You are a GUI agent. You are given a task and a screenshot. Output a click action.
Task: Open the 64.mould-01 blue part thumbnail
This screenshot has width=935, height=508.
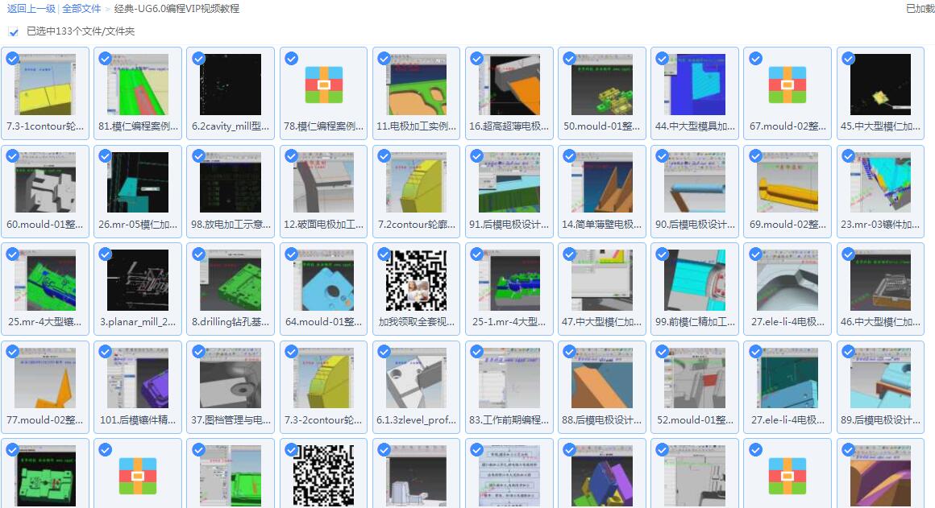(323, 280)
